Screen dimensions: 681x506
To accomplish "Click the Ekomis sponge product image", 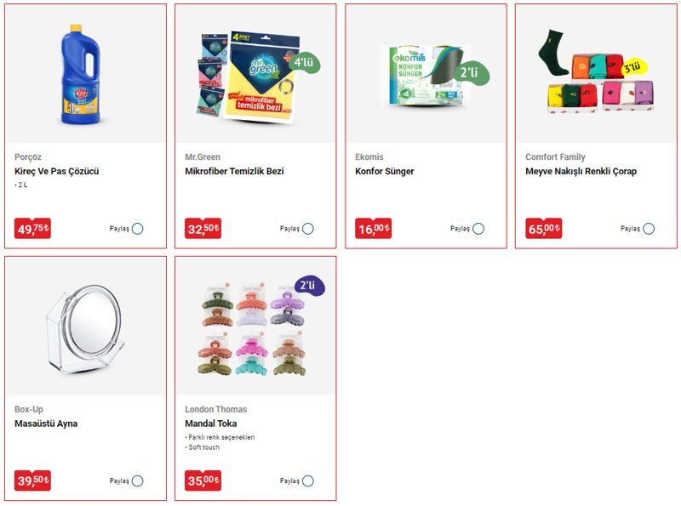I will click(432, 75).
